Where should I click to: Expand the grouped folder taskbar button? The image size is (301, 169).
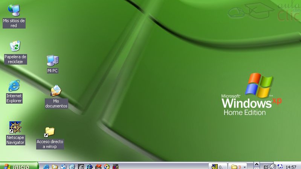[x=238, y=166]
